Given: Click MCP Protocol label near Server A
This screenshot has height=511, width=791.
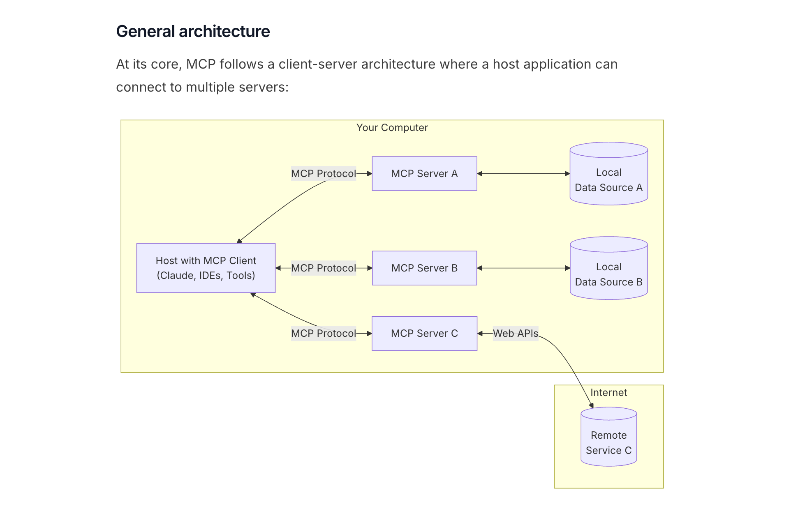Looking at the screenshot, I should tap(323, 174).
